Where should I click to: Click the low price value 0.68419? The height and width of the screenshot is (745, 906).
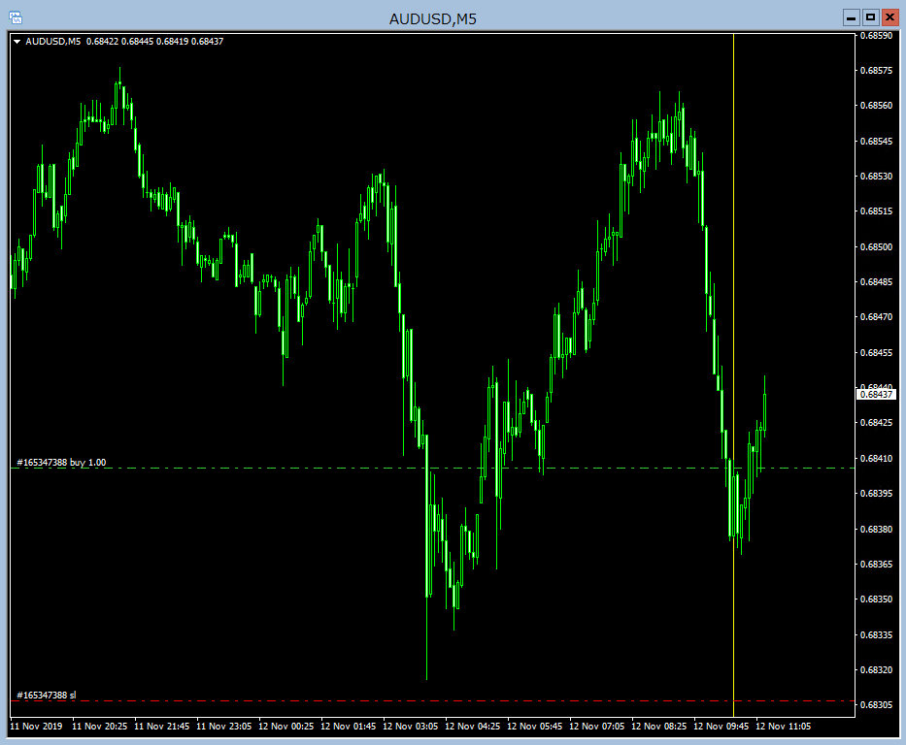[172, 42]
